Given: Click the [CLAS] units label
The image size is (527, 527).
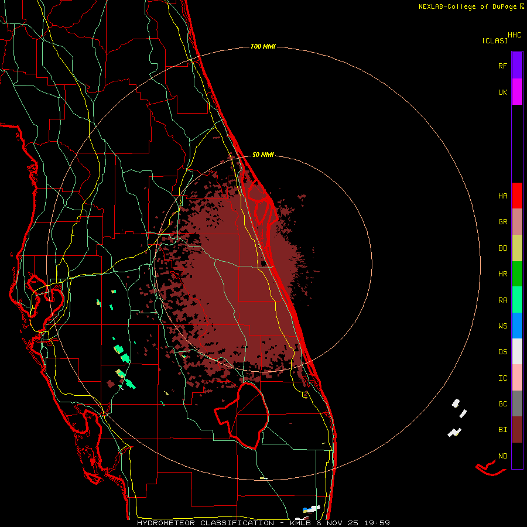Looking at the screenshot, I should (x=495, y=41).
